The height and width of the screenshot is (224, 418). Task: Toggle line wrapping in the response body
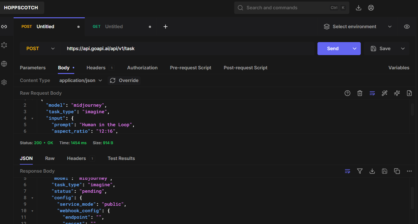pyautogui.click(x=347, y=171)
